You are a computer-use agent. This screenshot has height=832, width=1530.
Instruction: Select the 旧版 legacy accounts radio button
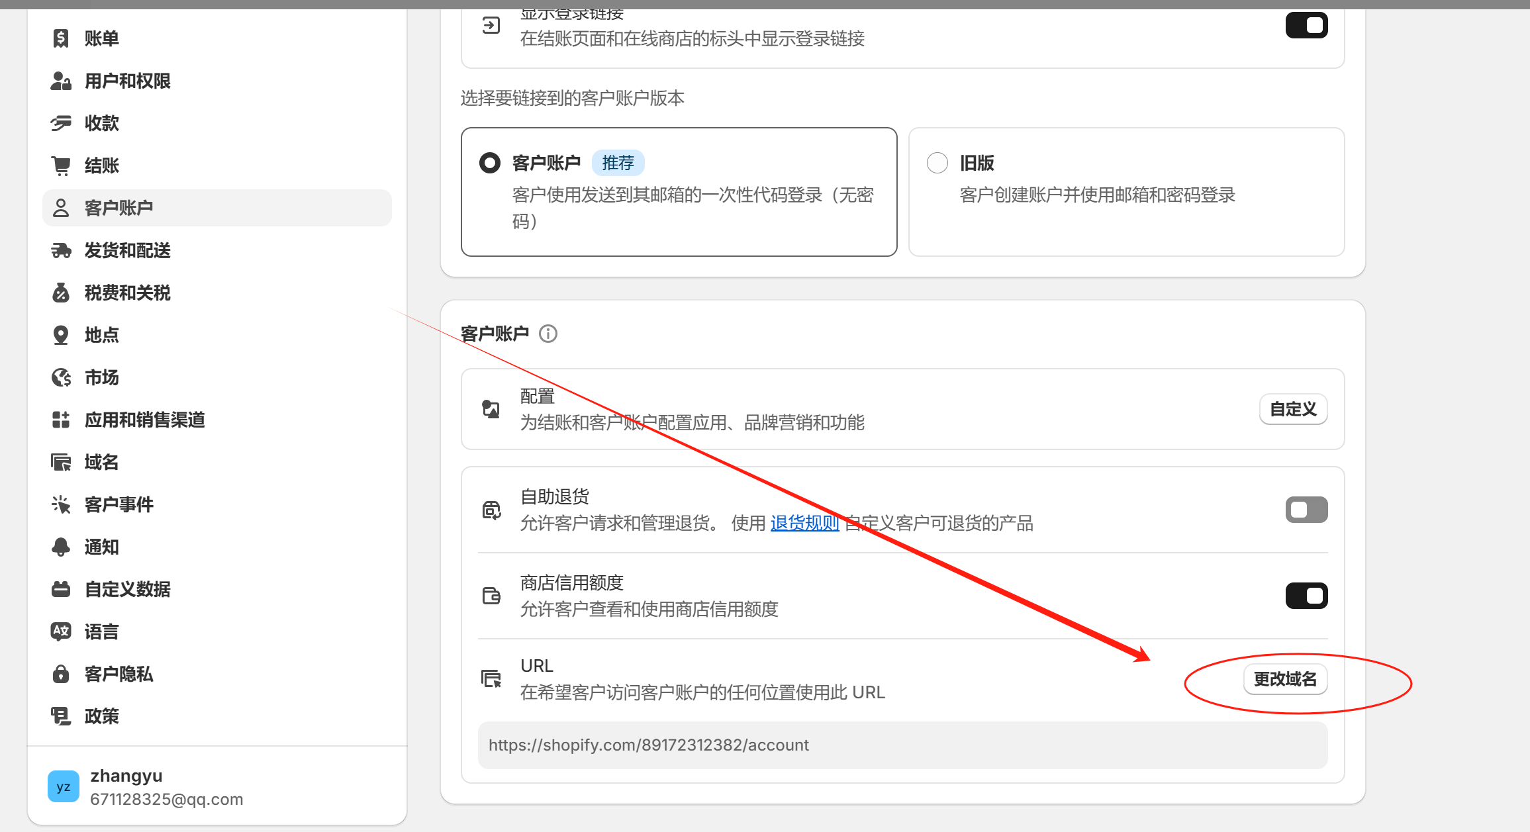coord(937,163)
